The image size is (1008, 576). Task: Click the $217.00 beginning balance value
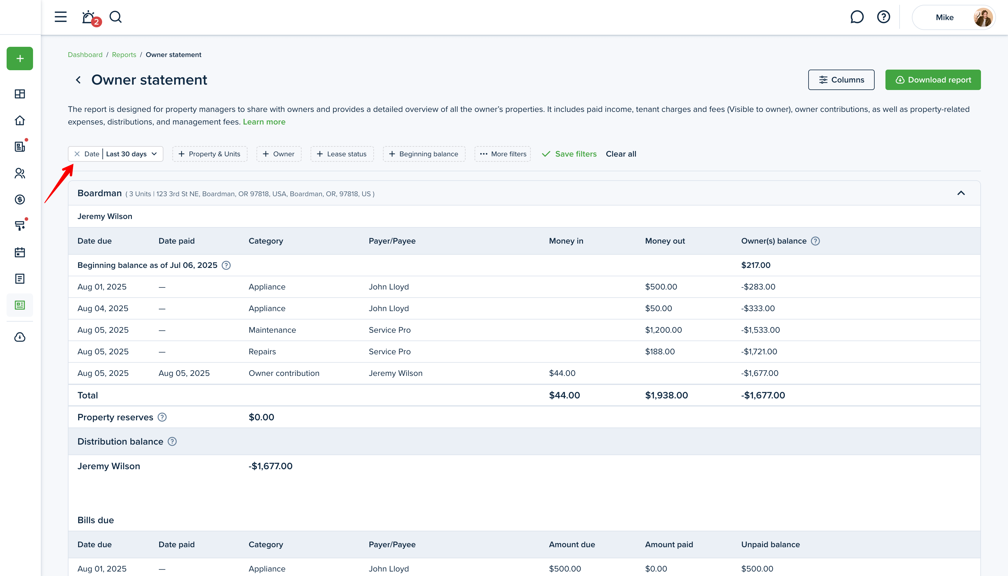[x=756, y=265]
